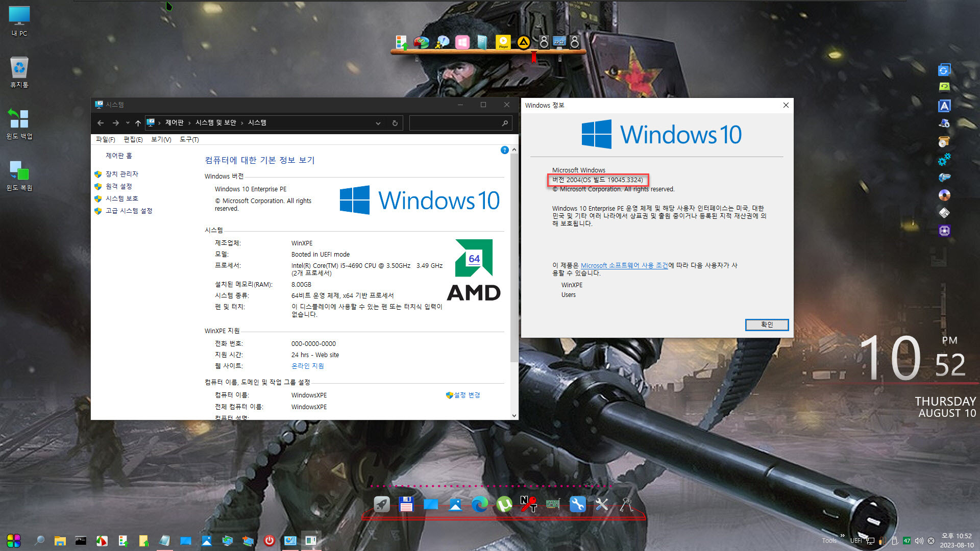Launch Microsoft Edge from the bottom dock
Screen dimensions: 980x551
point(480,505)
